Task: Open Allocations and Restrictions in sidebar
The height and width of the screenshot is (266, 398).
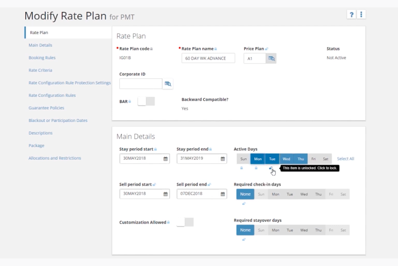Action: (55, 158)
